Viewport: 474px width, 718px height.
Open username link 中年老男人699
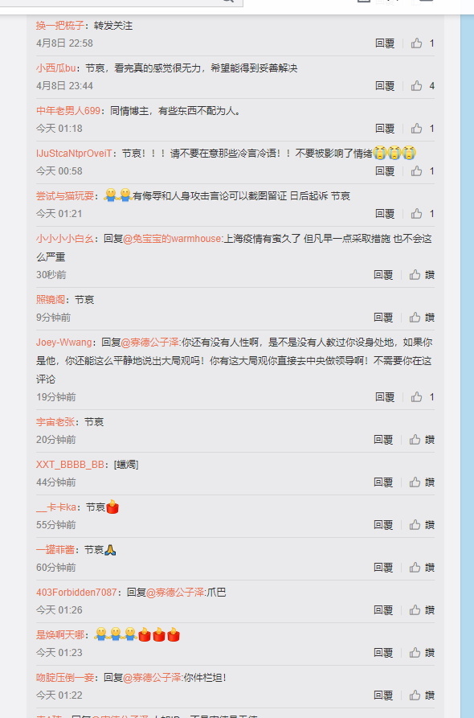tap(68, 111)
